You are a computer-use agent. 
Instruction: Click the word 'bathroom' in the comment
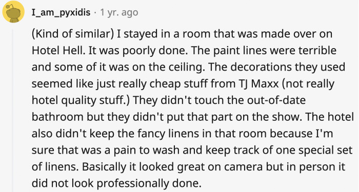(x=57, y=117)
